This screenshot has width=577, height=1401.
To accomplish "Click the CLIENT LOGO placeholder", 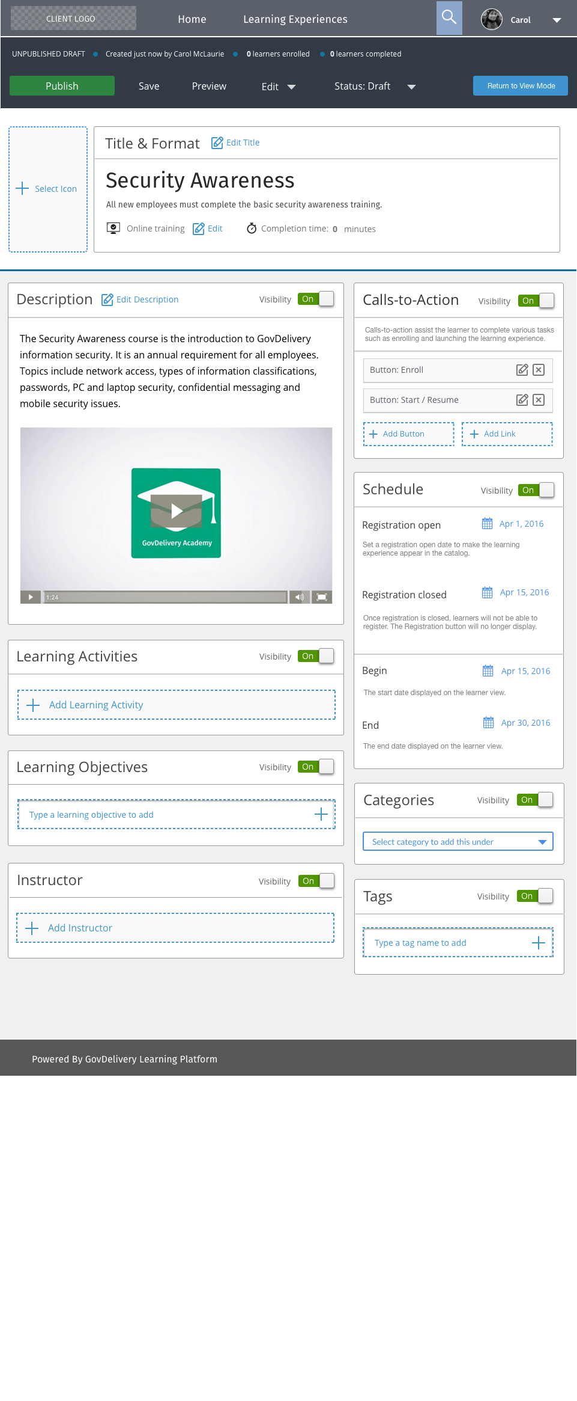I will (x=74, y=18).
